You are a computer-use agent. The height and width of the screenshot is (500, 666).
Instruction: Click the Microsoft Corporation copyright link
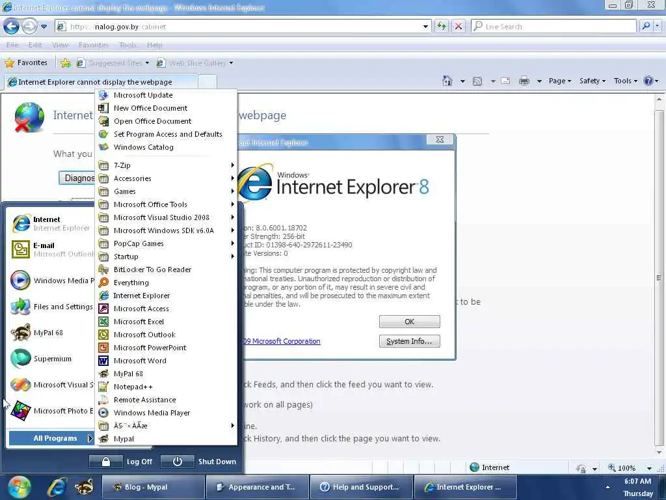click(x=282, y=341)
